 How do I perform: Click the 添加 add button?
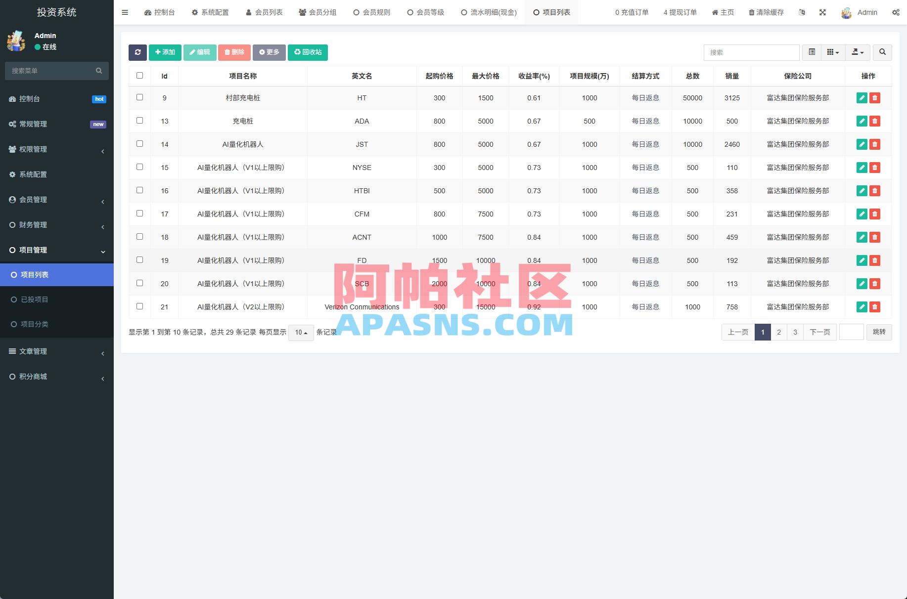pyautogui.click(x=165, y=52)
